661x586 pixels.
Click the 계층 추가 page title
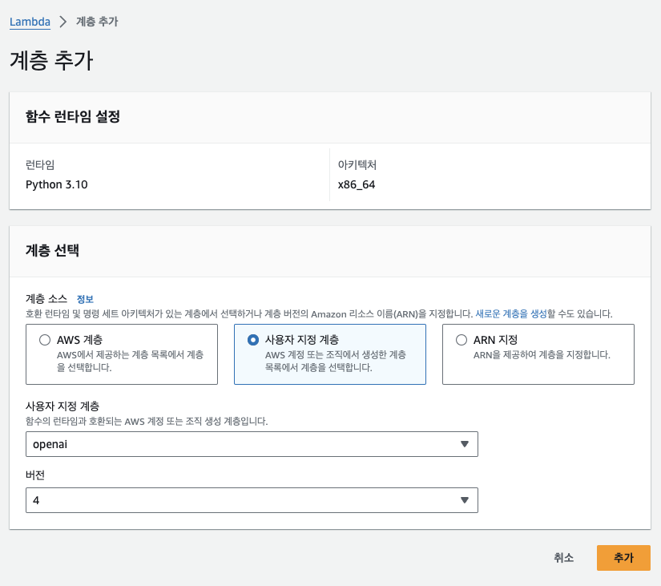tap(51, 60)
